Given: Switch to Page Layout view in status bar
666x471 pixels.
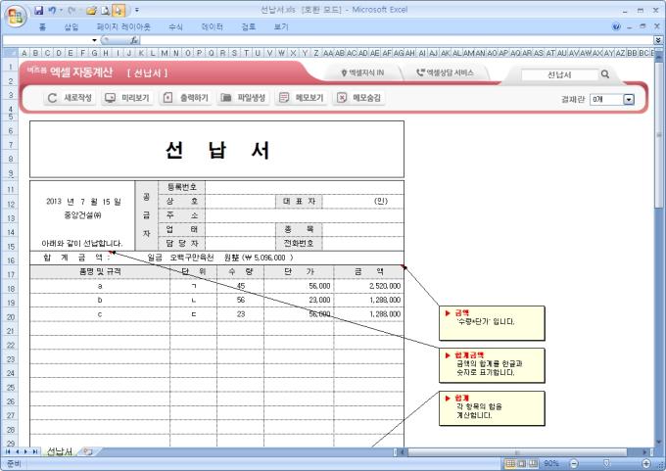Looking at the screenshot, I should pyautogui.click(x=522, y=464).
